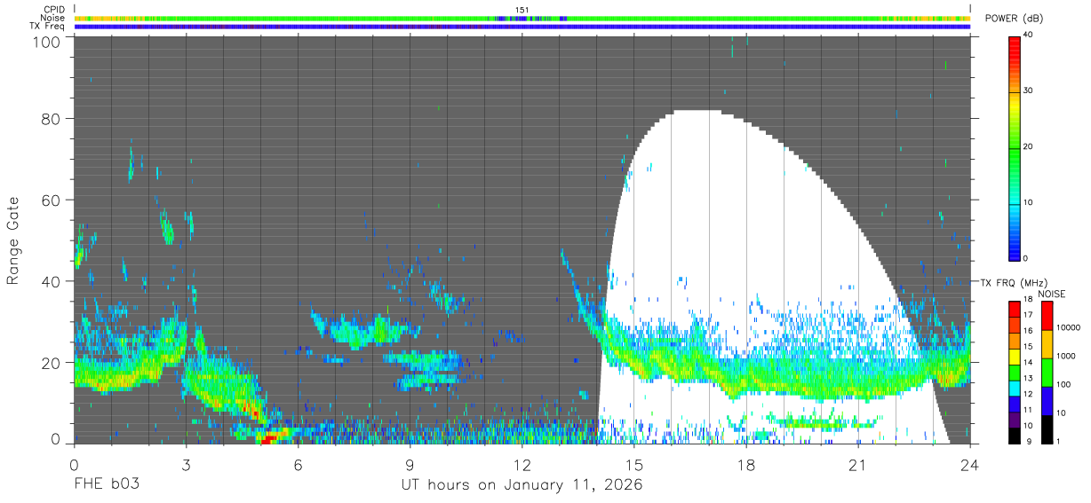This screenshot has width=1091, height=503.
Task: Click the 13 tick on TX FRQ scale
Action: (x=1027, y=379)
